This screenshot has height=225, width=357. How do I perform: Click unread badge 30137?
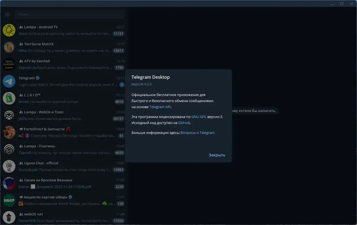coord(119,118)
